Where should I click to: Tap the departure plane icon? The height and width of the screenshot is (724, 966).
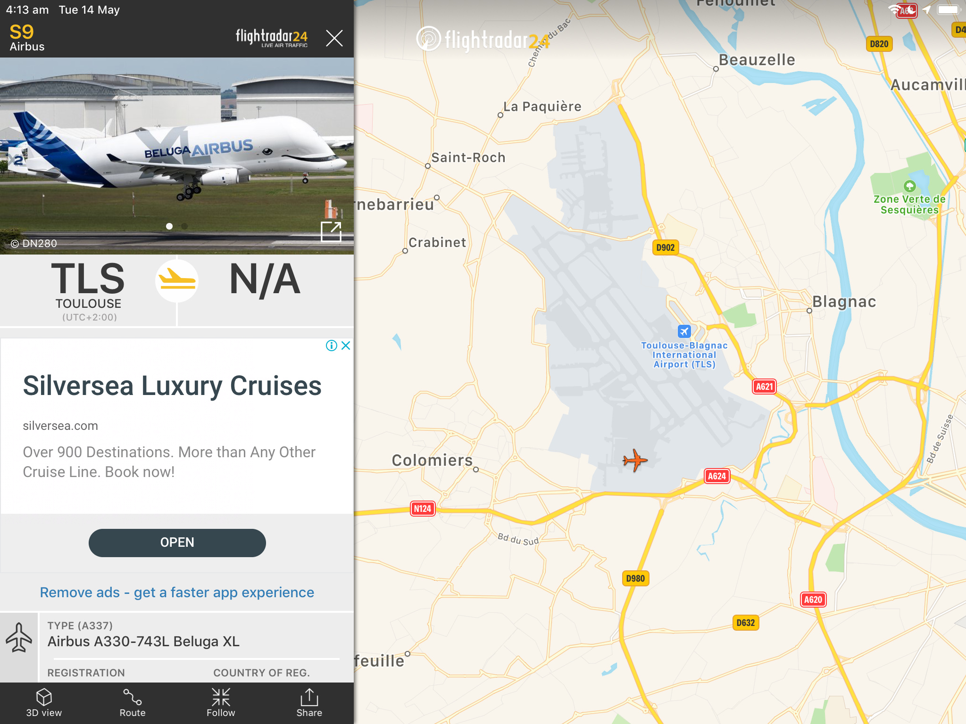tap(177, 281)
